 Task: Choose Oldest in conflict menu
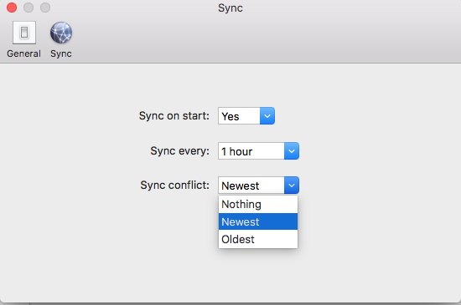258,239
